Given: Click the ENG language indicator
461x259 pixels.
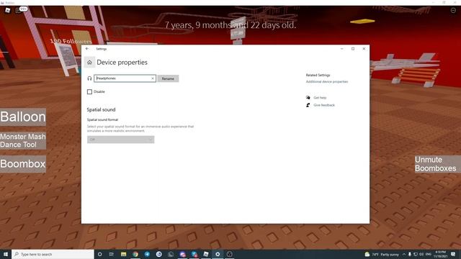Looking at the screenshot, I should click(429, 254).
